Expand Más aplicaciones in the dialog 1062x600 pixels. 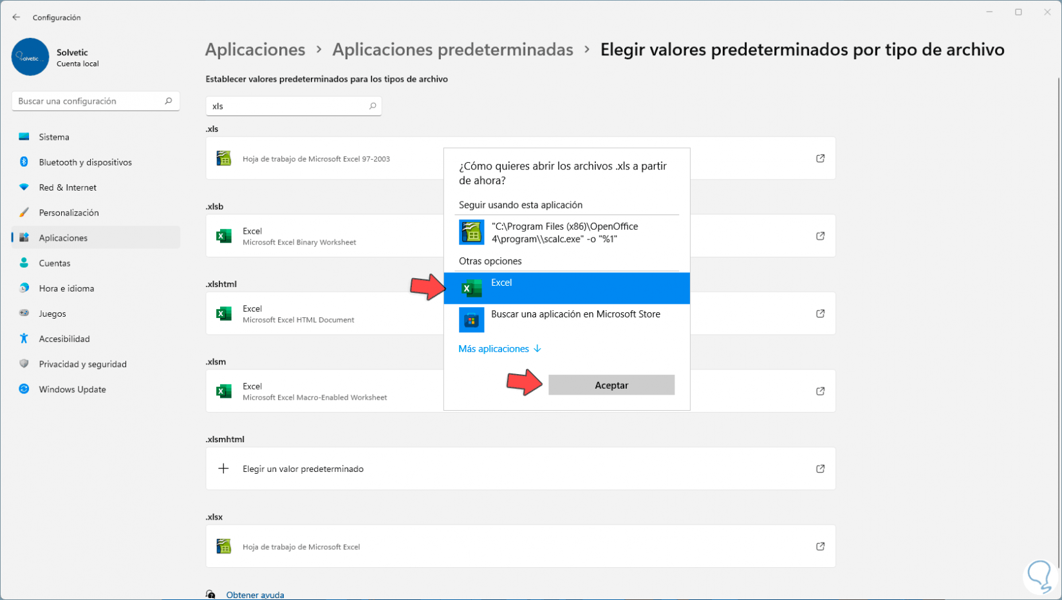(499, 349)
